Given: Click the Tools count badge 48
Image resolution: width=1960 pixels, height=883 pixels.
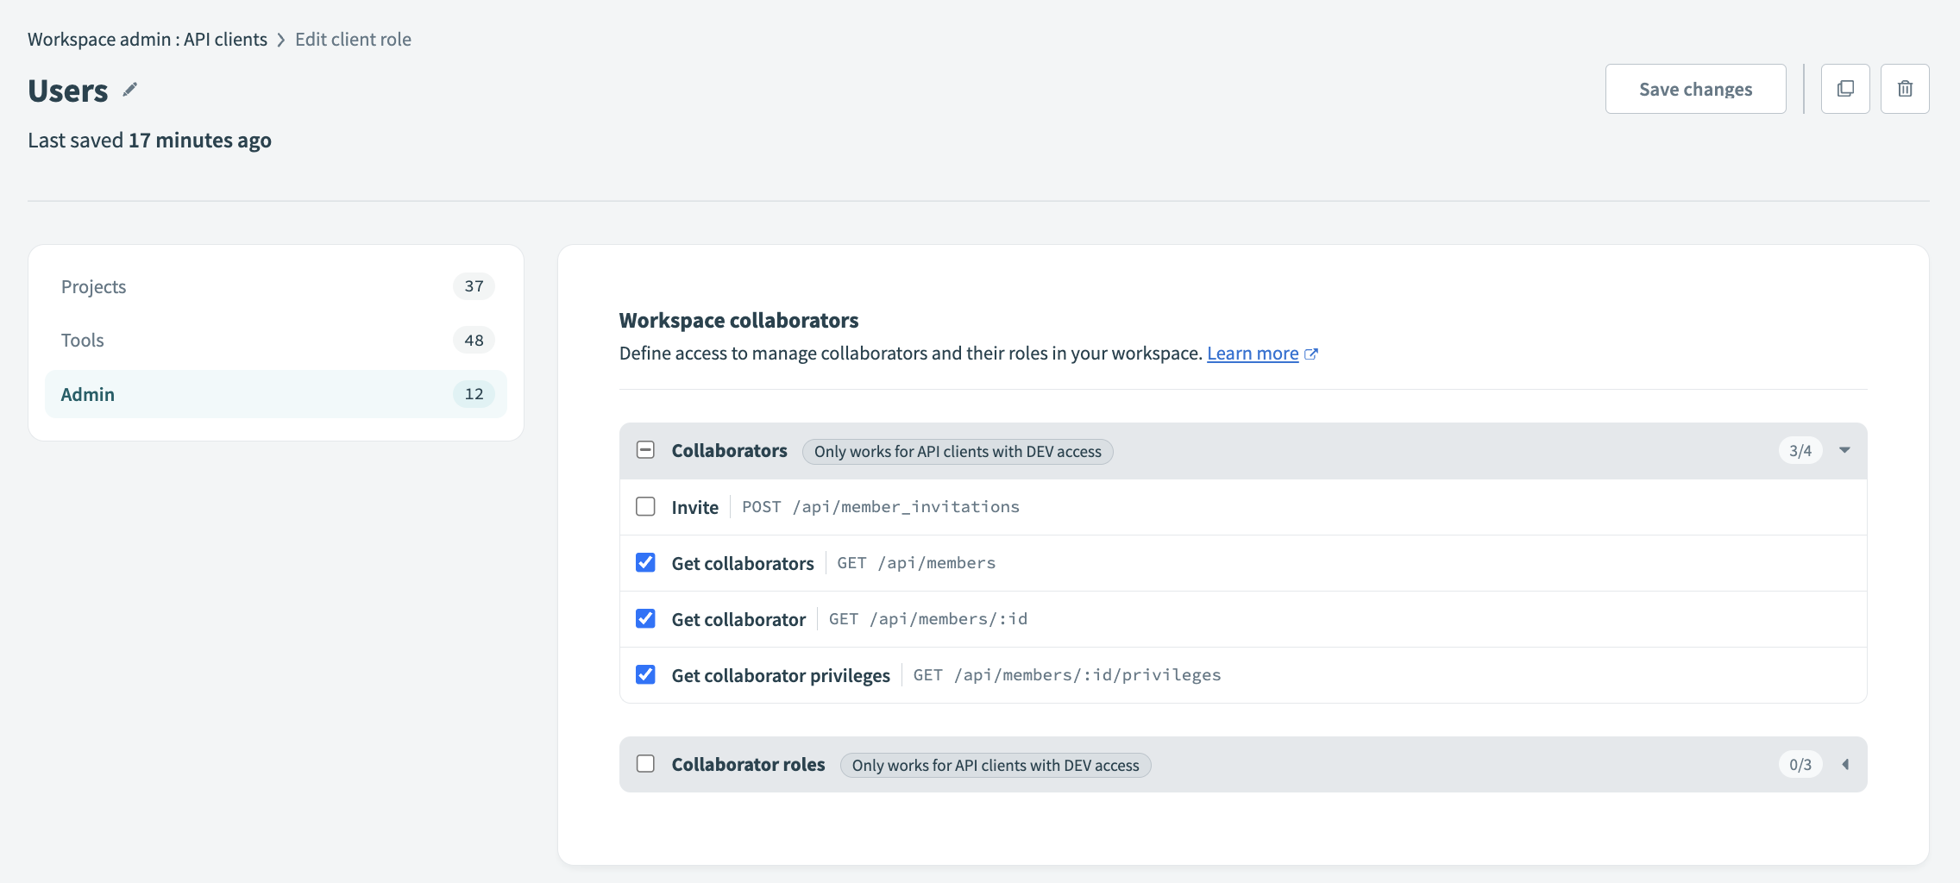Looking at the screenshot, I should click(x=474, y=340).
